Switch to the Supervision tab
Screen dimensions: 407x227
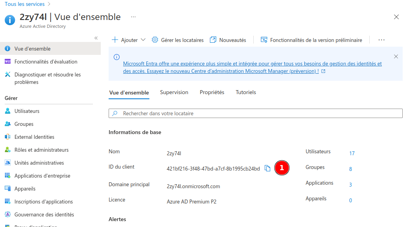pyautogui.click(x=174, y=93)
